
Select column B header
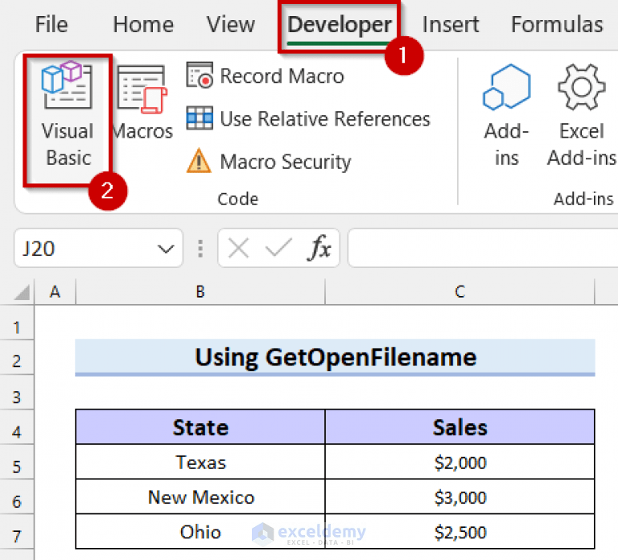(200, 291)
